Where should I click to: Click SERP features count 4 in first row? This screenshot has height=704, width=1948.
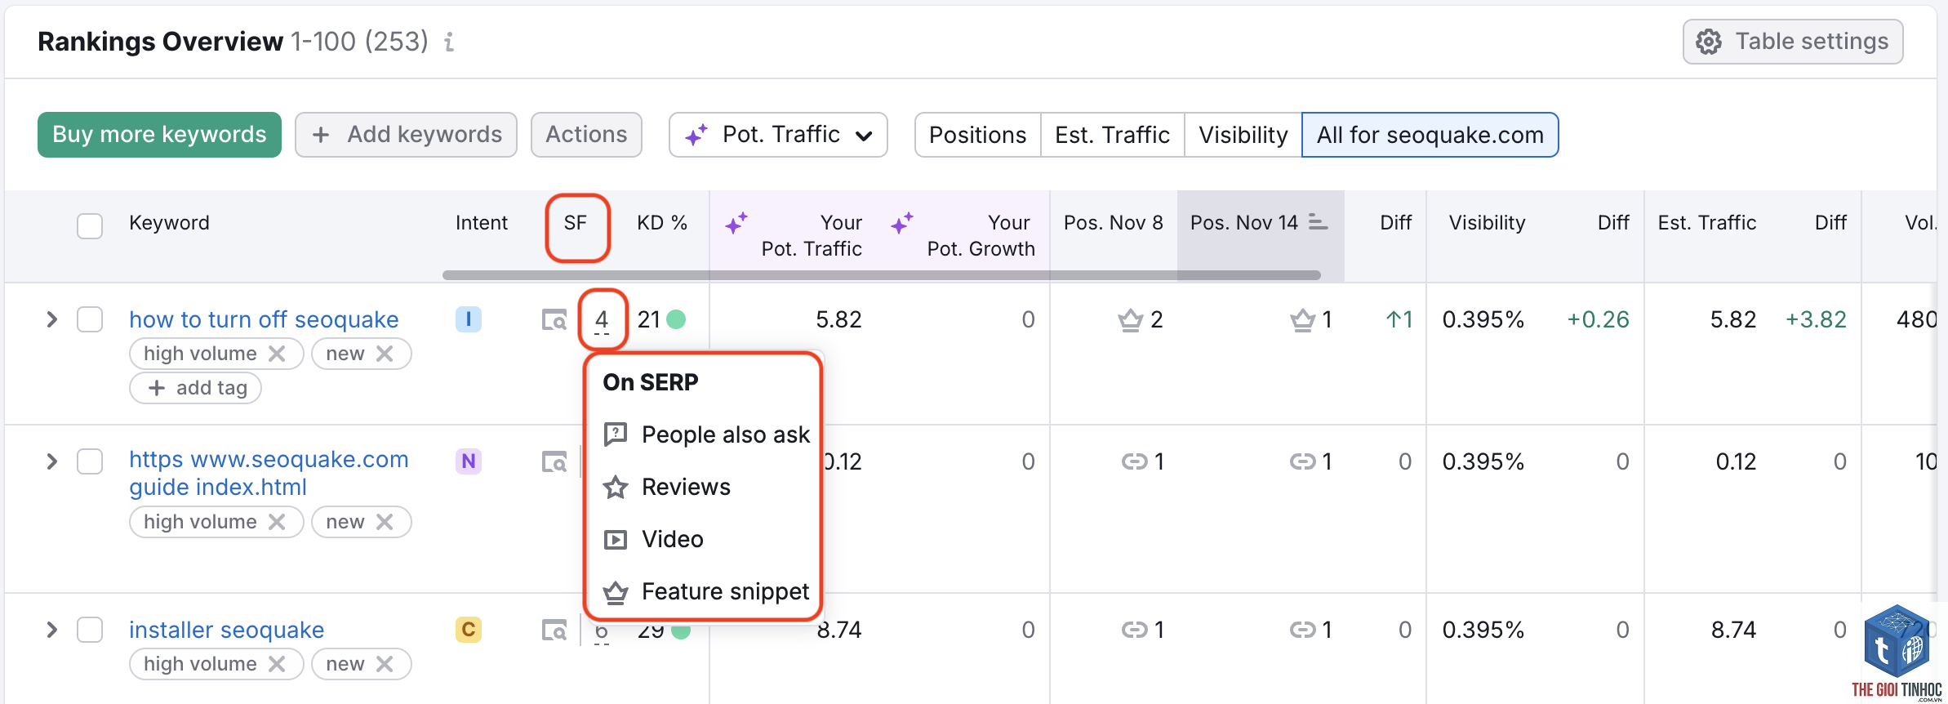point(602,319)
